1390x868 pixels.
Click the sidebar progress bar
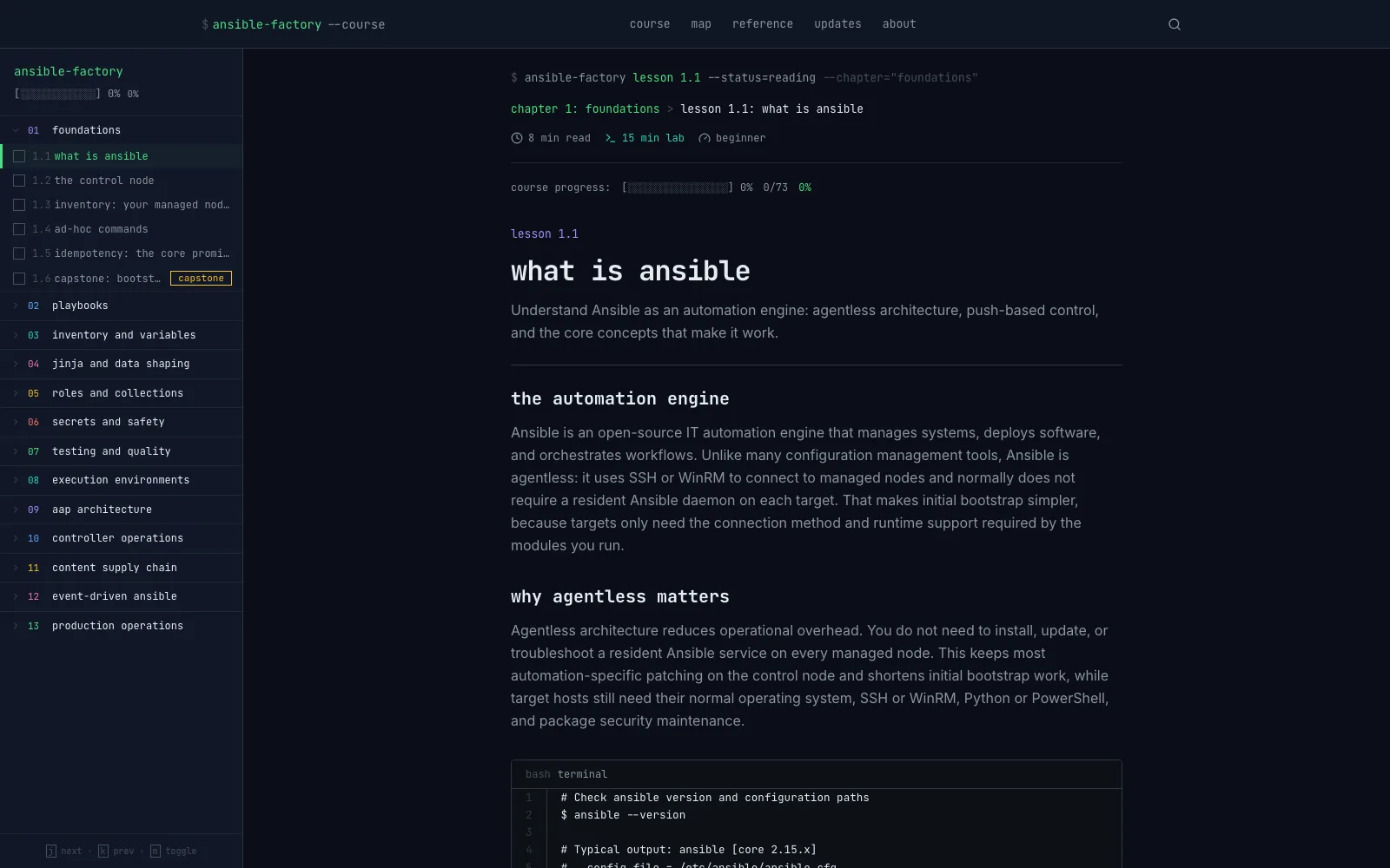coord(57,94)
